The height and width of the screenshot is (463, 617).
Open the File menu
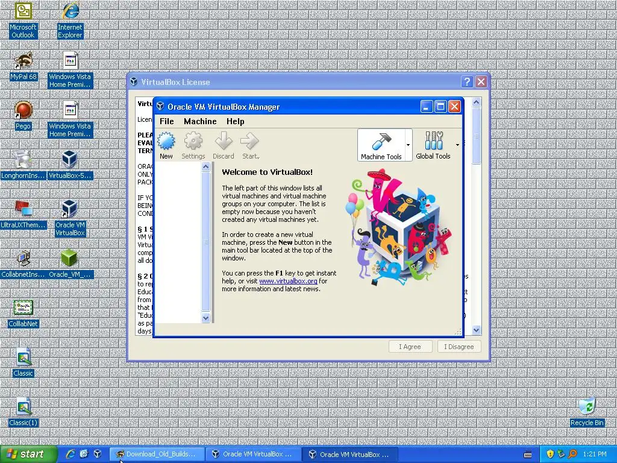[x=167, y=121]
